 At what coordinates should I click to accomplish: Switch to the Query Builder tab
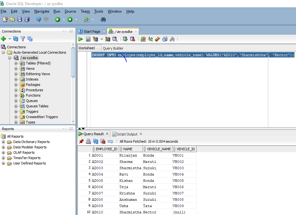[113, 48]
